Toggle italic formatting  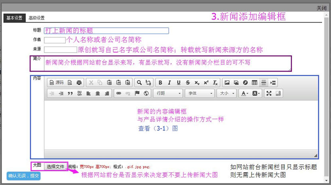click(x=169, y=83)
